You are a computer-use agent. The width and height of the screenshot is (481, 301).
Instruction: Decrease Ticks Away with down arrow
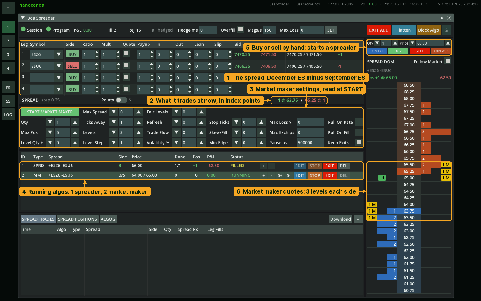click(x=114, y=122)
